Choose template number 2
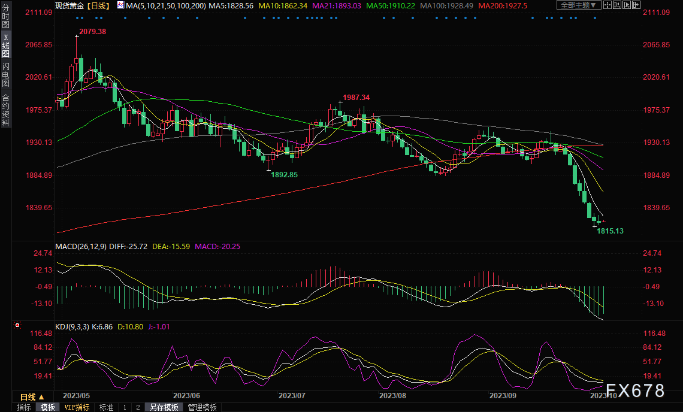683x412 pixels. [138, 407]
